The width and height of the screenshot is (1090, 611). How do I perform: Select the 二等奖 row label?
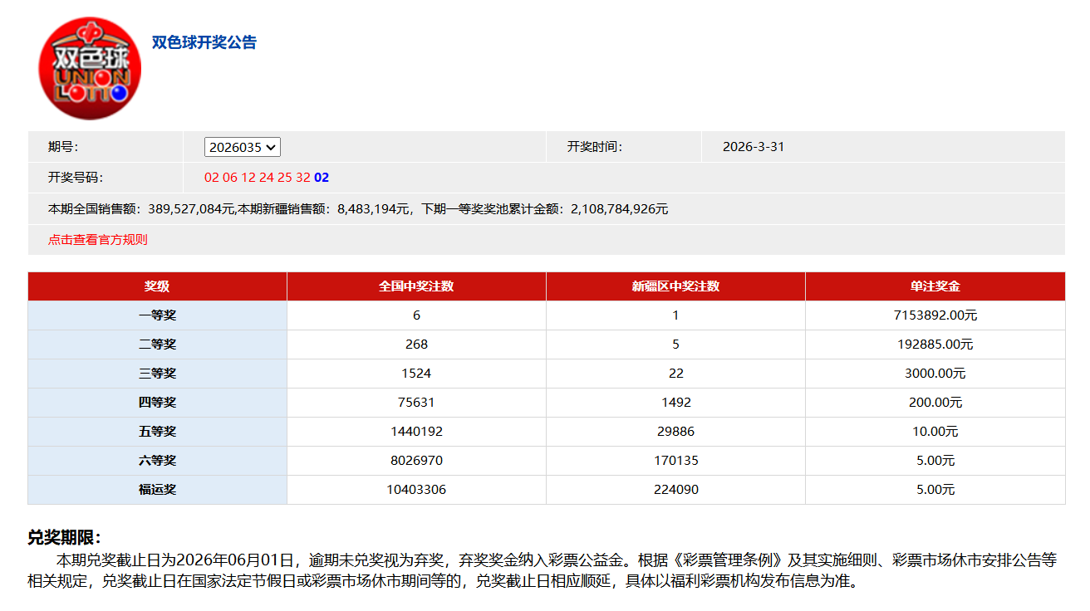click(157, 345)
